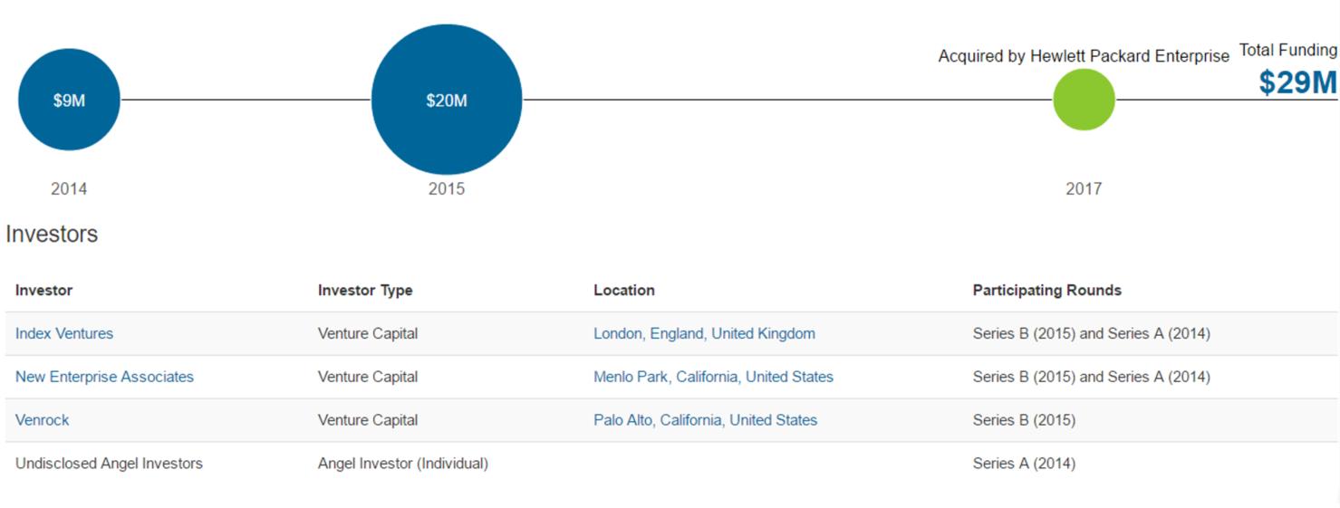Click the 2014 year label on timeline
This screenshot has width=1340, height=508.
[69, 188]
